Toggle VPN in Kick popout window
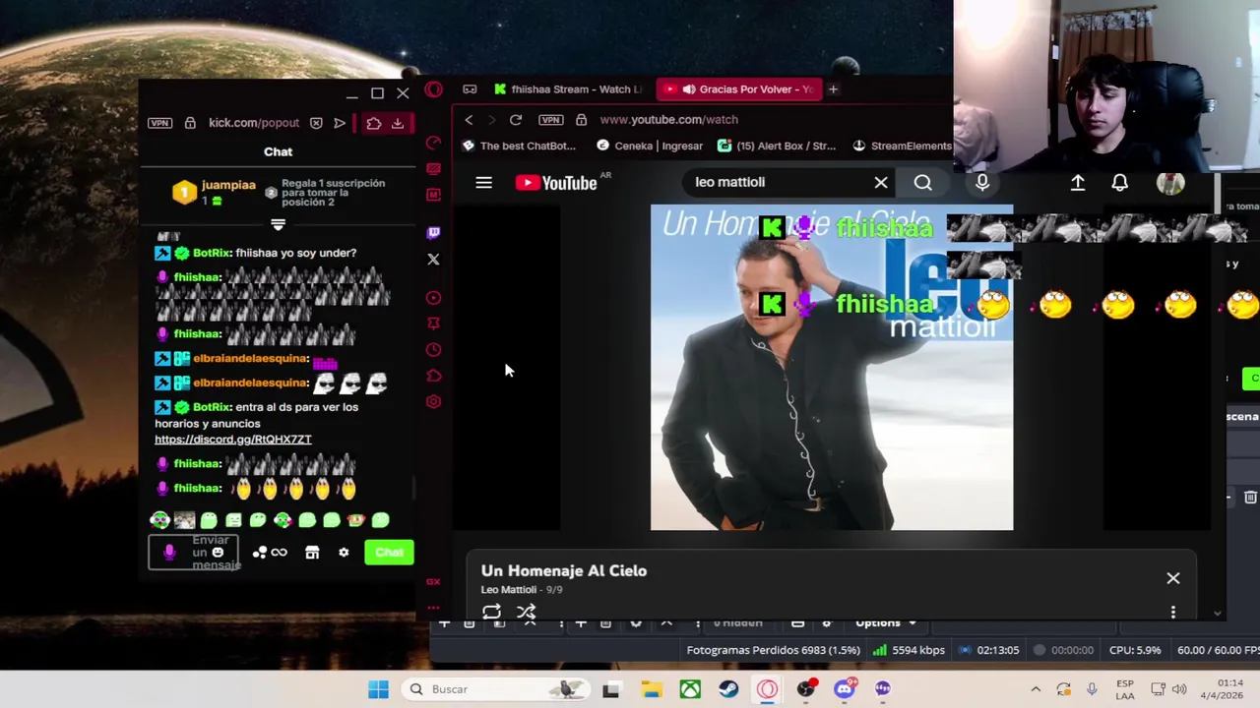The height and width of the screenshot is (708, 1260). click(x=159, y=123)
